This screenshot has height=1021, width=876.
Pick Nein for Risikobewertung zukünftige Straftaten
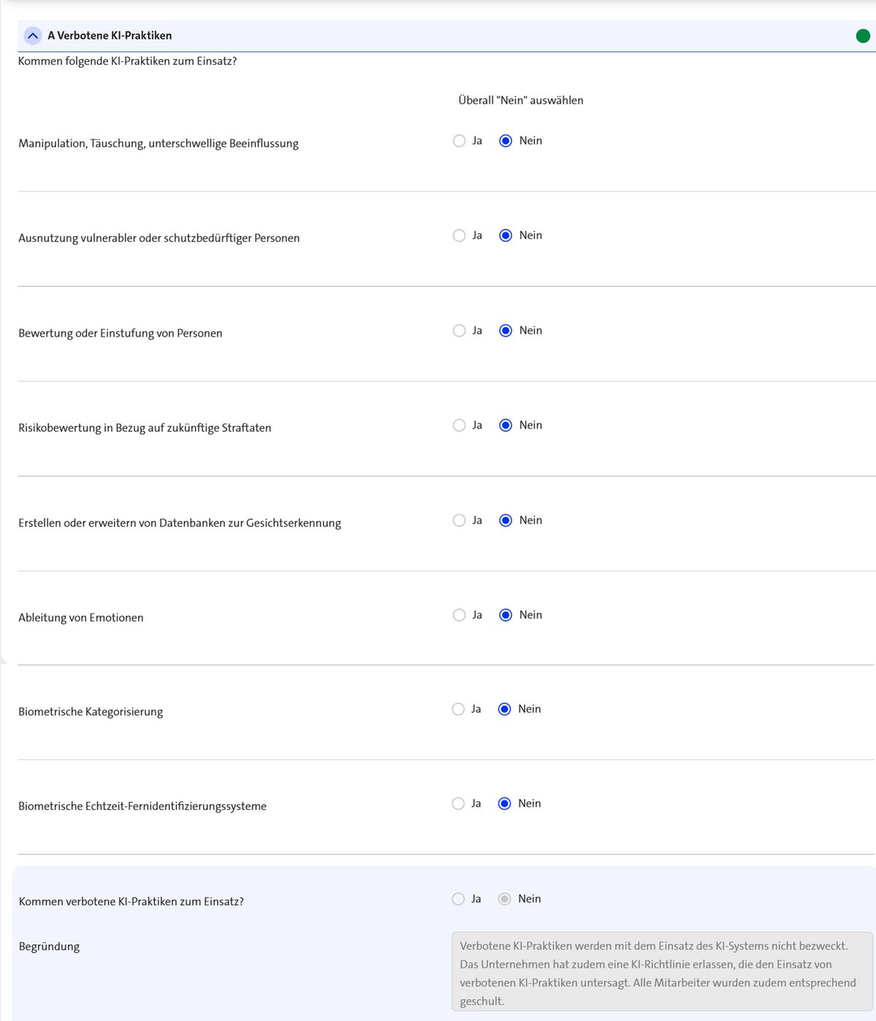(x=505, y=425)
